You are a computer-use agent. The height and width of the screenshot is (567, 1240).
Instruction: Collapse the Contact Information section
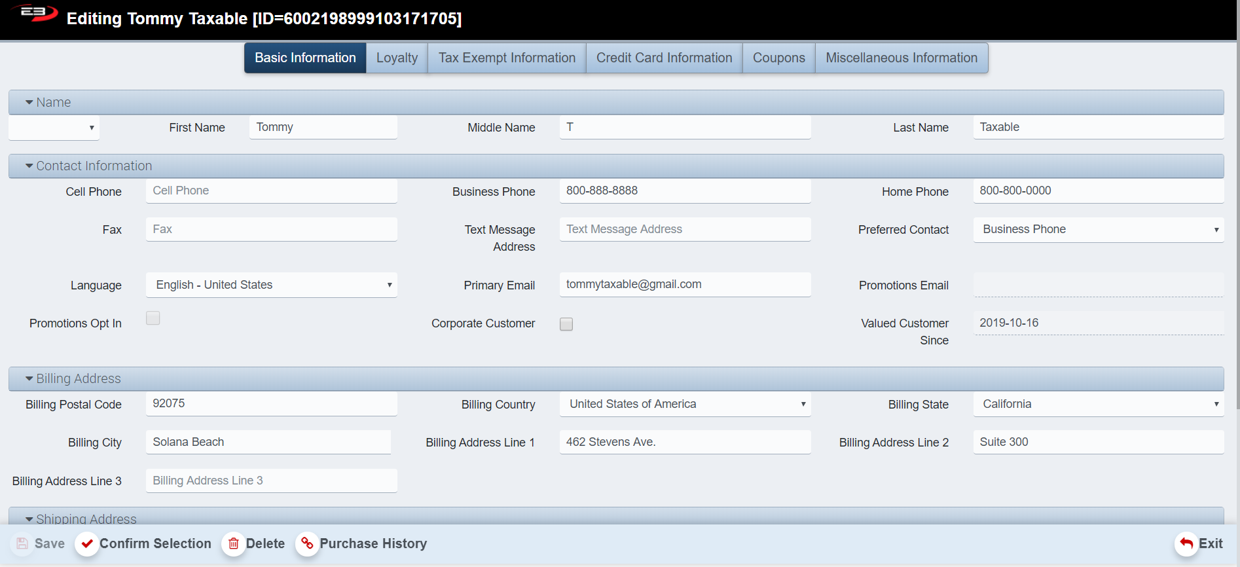point(29,166)
